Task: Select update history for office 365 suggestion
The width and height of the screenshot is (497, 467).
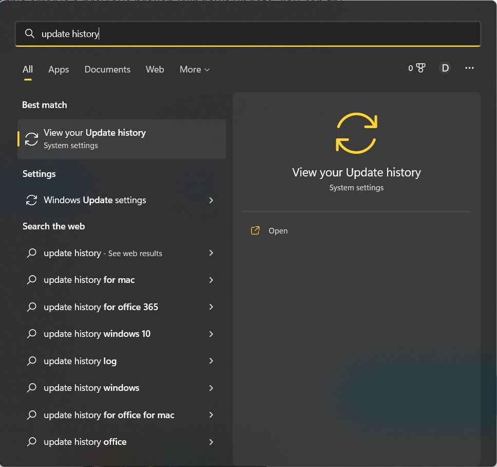Action: (101, 307)
